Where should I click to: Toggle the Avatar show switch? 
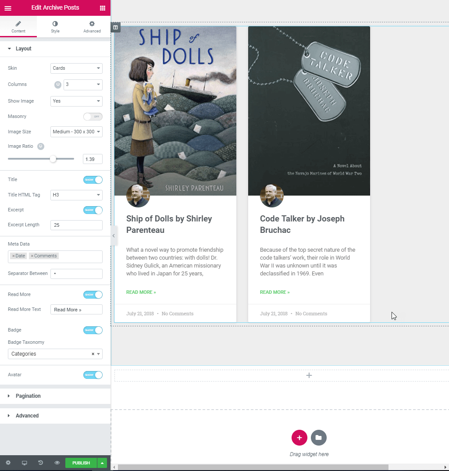tap(93, 375)
